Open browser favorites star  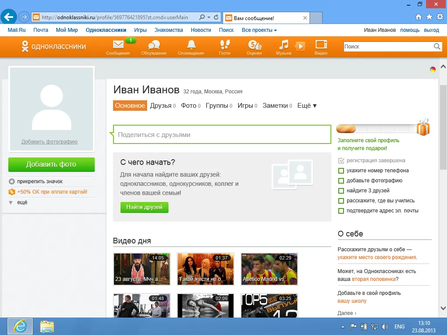(x=430, y=17)
